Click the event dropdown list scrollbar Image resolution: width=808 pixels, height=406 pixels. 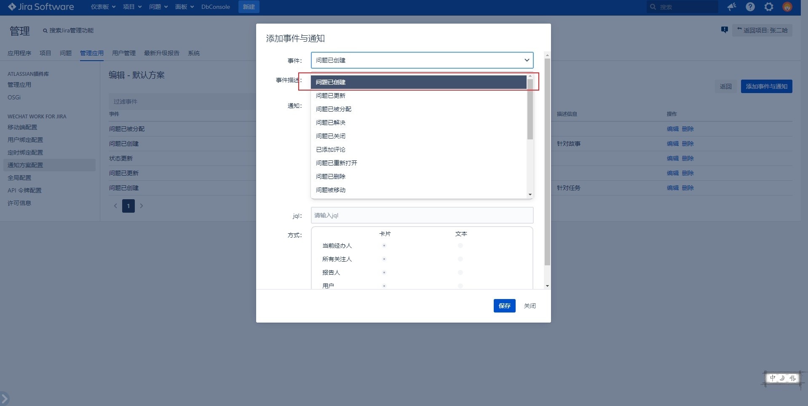[x=530, y=110]
